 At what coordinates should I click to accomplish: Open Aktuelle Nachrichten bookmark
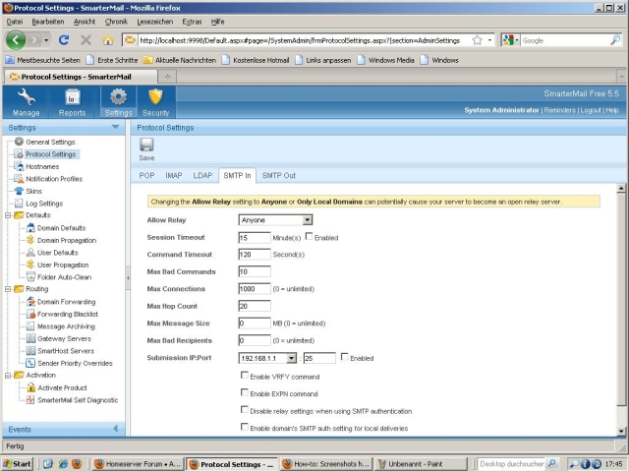tap(180, 60)
